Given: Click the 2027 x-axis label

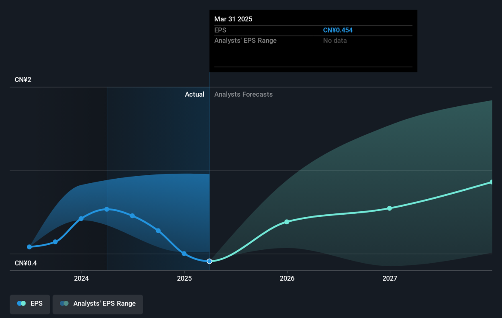Looking at the screenshot, I should (x=390, y=279).
